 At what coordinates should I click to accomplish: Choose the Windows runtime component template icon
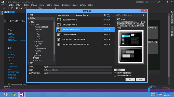tap(59, 35)
